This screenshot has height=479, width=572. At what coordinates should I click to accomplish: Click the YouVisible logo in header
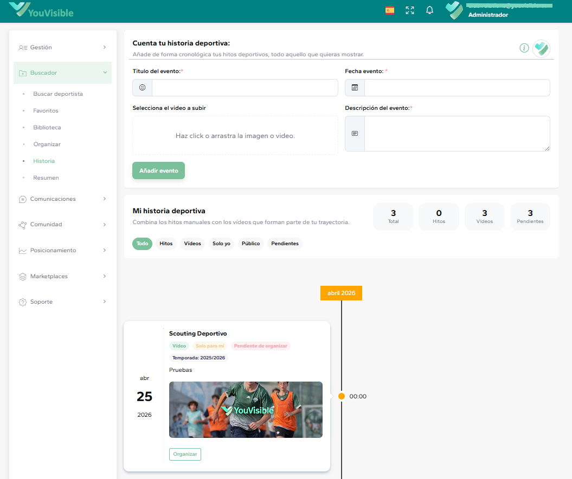point(41,10)
